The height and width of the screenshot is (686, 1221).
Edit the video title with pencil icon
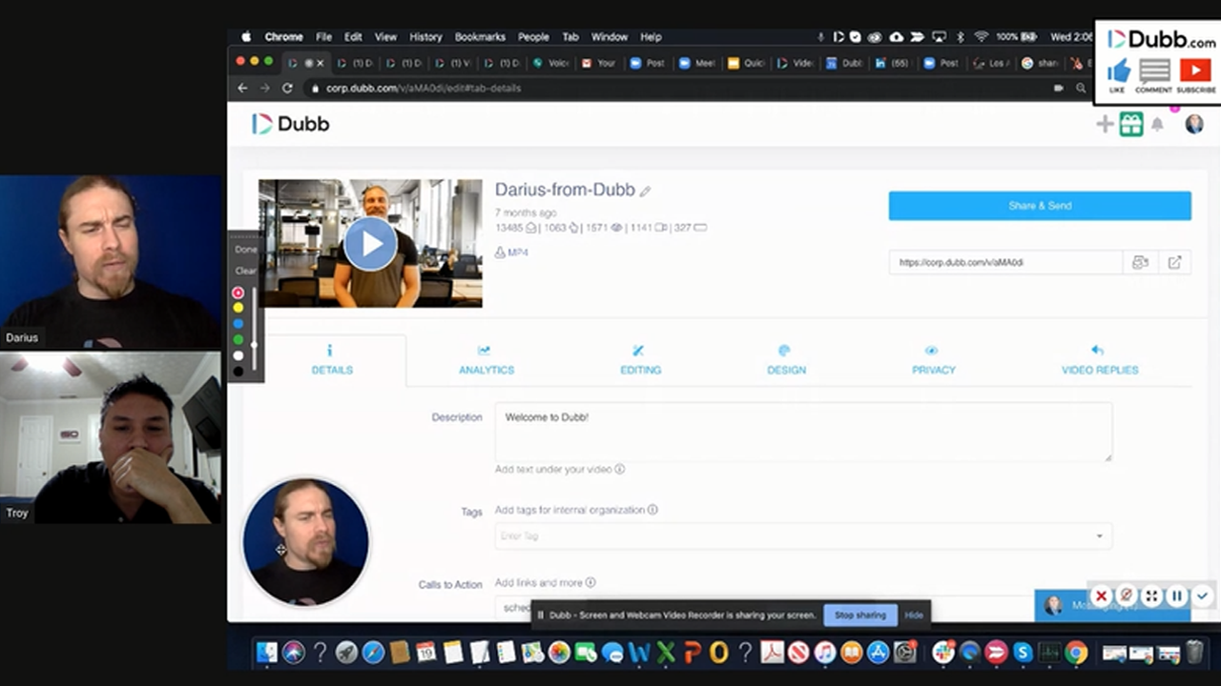[x=646, y=192]
